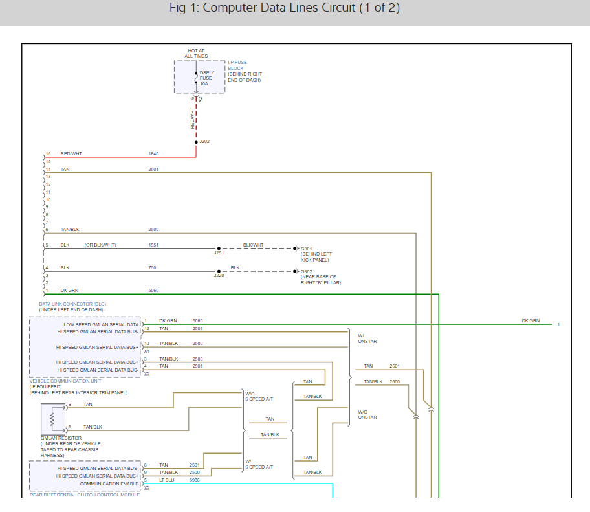Click 'COMMUNICATION ENABLE' text

tap(109, 484)
